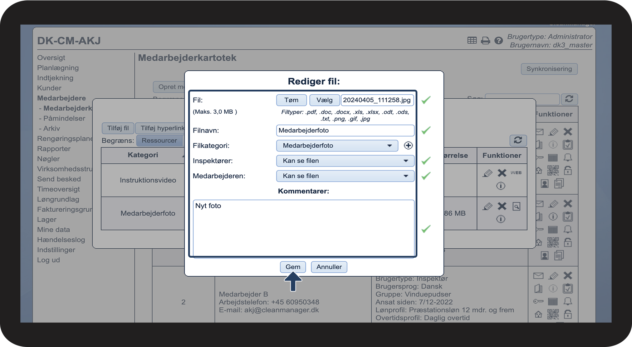The width and height of the screenshot is (632, 347).
Task: Open the table view icon in header
Action: coord(472,40)
